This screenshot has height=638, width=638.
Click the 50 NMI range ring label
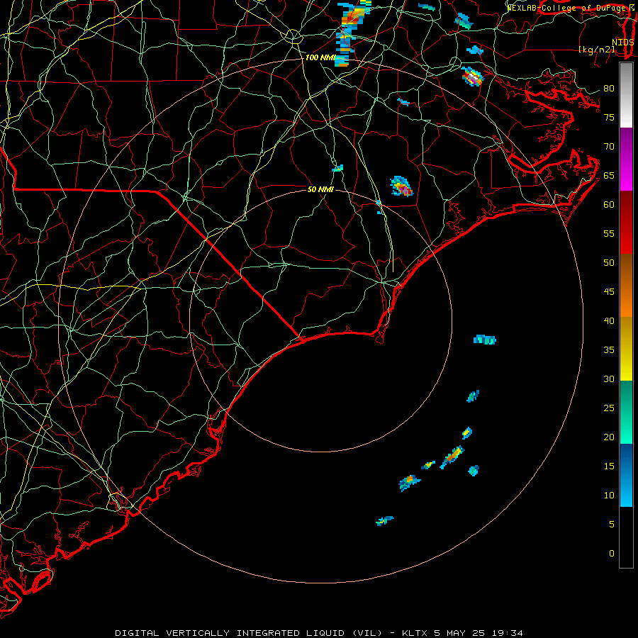(x=320, y=189)
